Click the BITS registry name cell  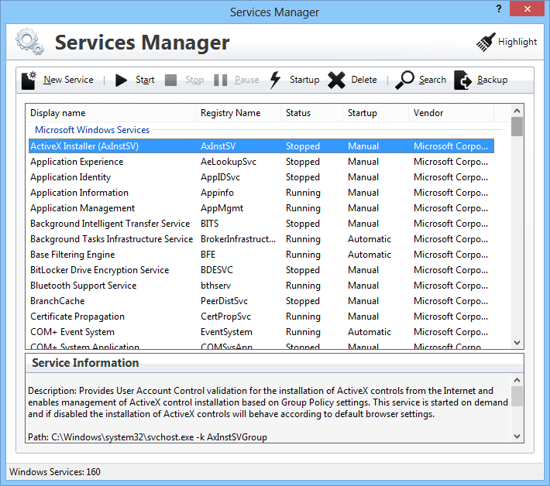click(x=209, y=224)
